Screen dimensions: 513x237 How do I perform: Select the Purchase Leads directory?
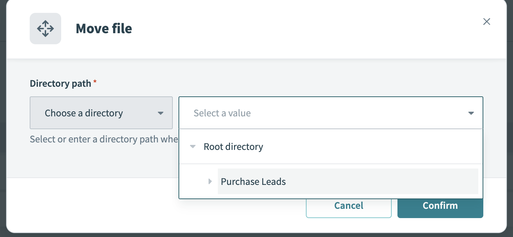point(253,181)
